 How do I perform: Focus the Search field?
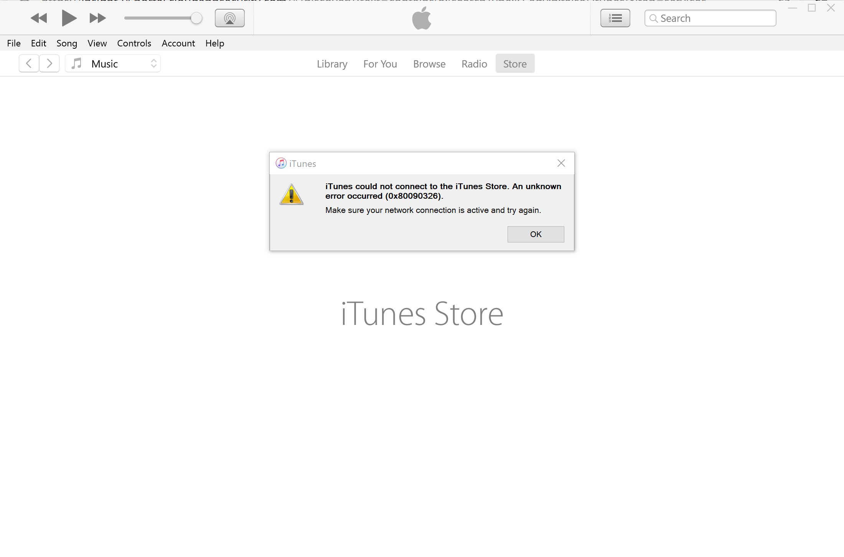tap(710, 18)
